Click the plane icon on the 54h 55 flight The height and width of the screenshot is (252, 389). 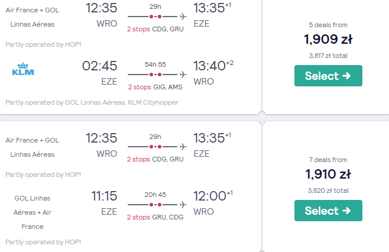183,75
